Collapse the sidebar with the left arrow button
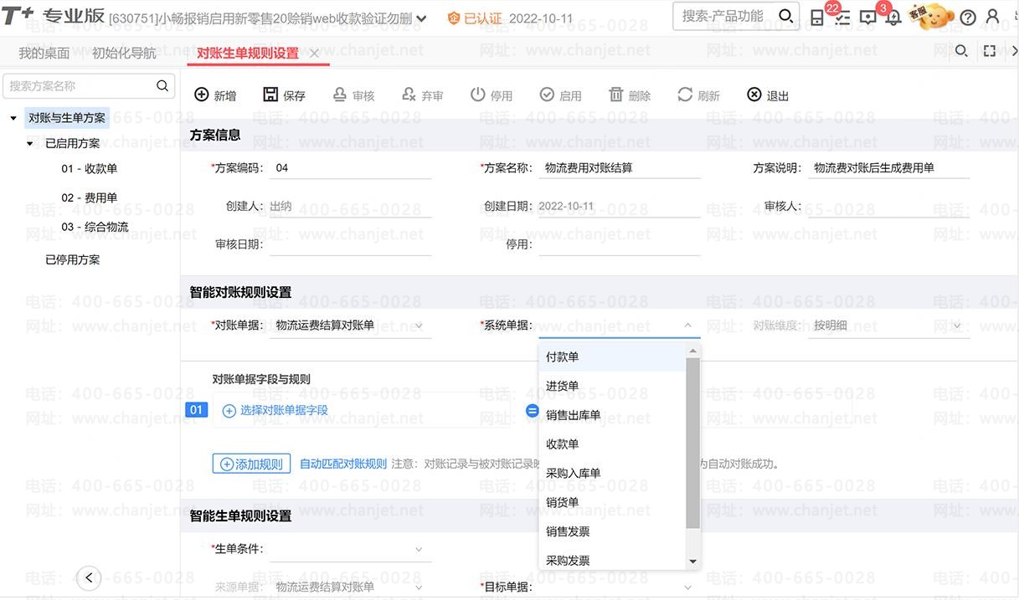 89,577
